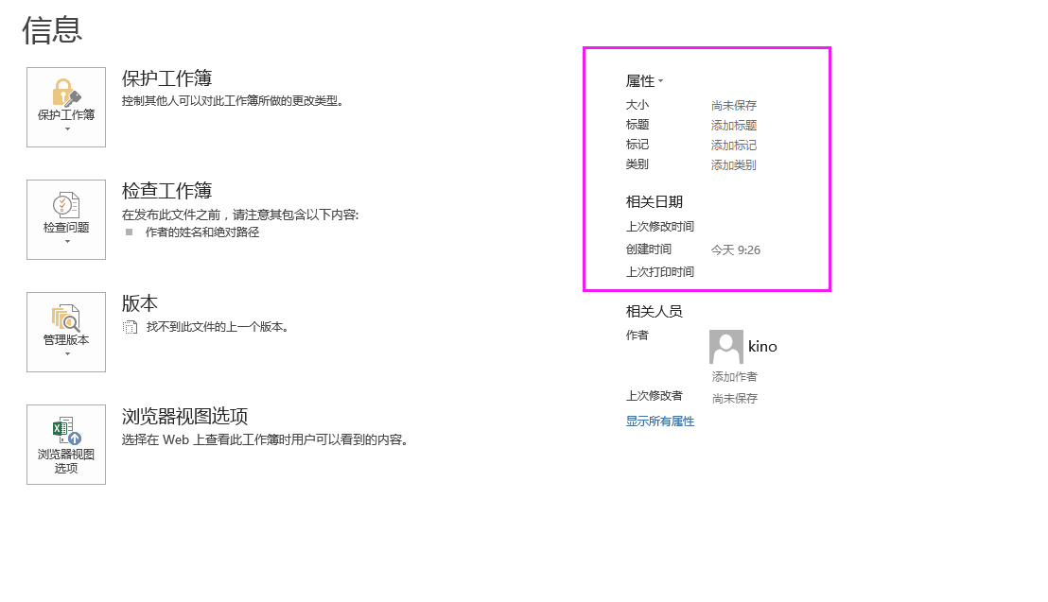Click the 添加类别 field to add category
Screen dimensions: 1048x602
click(x=734, y=165)
